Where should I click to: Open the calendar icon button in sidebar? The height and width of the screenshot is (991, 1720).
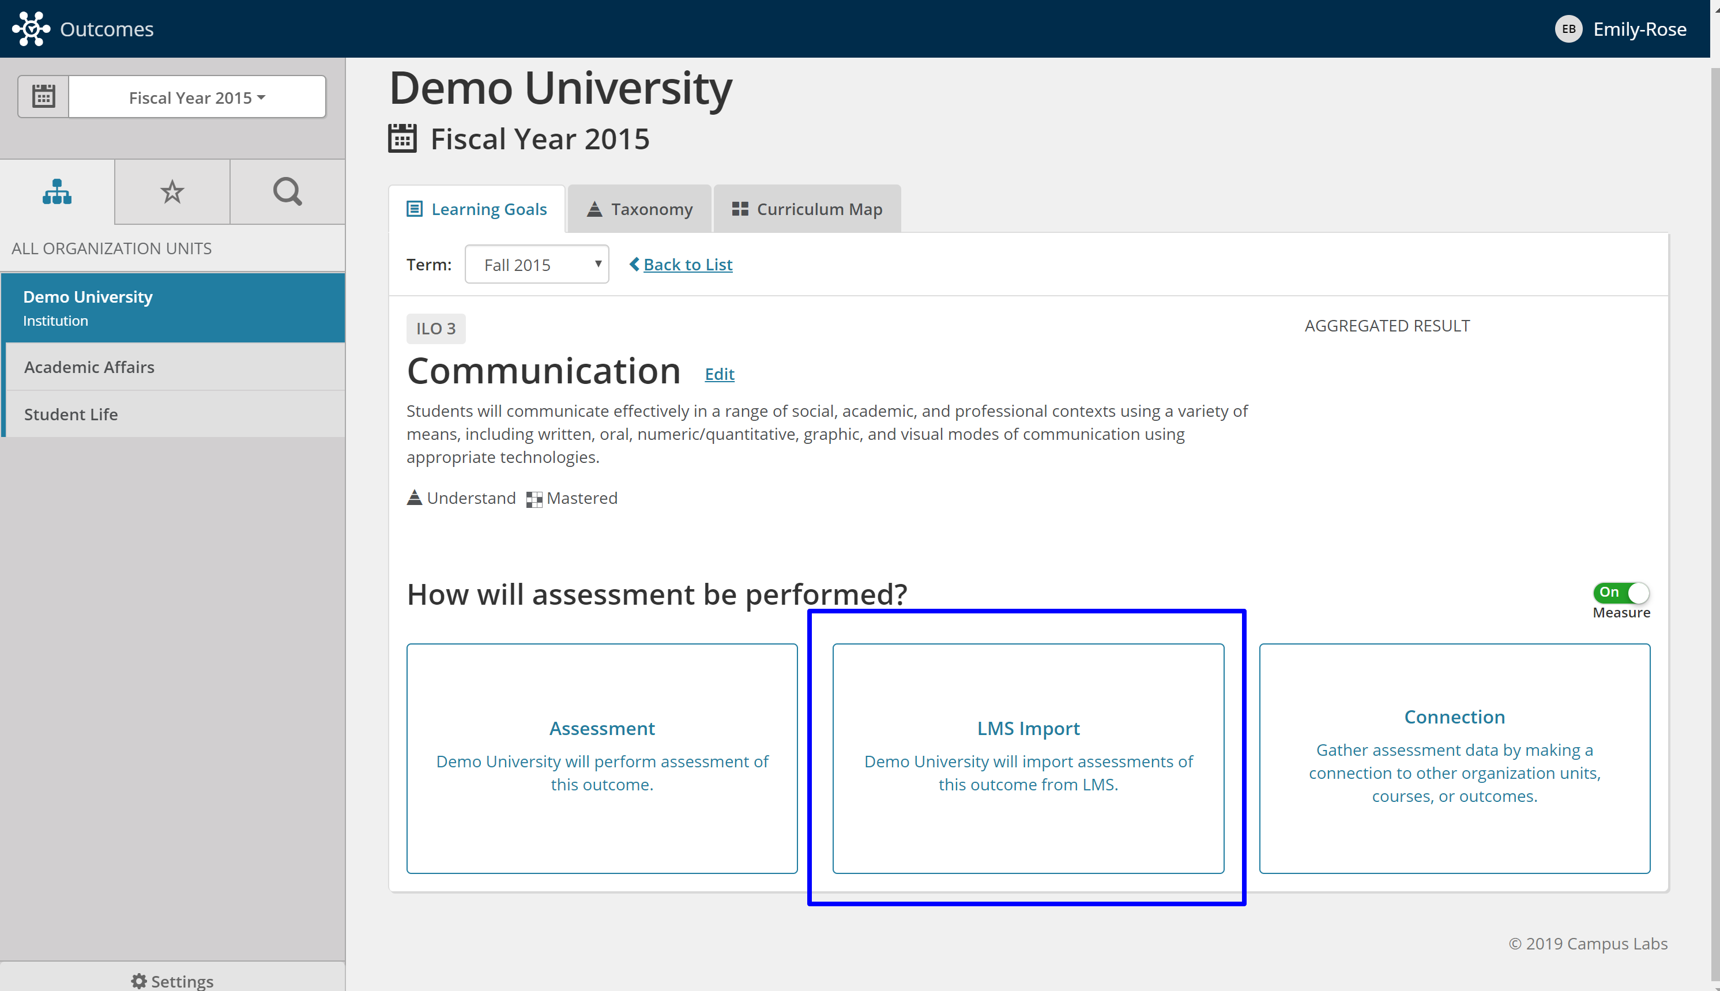[x=44, y=97]
